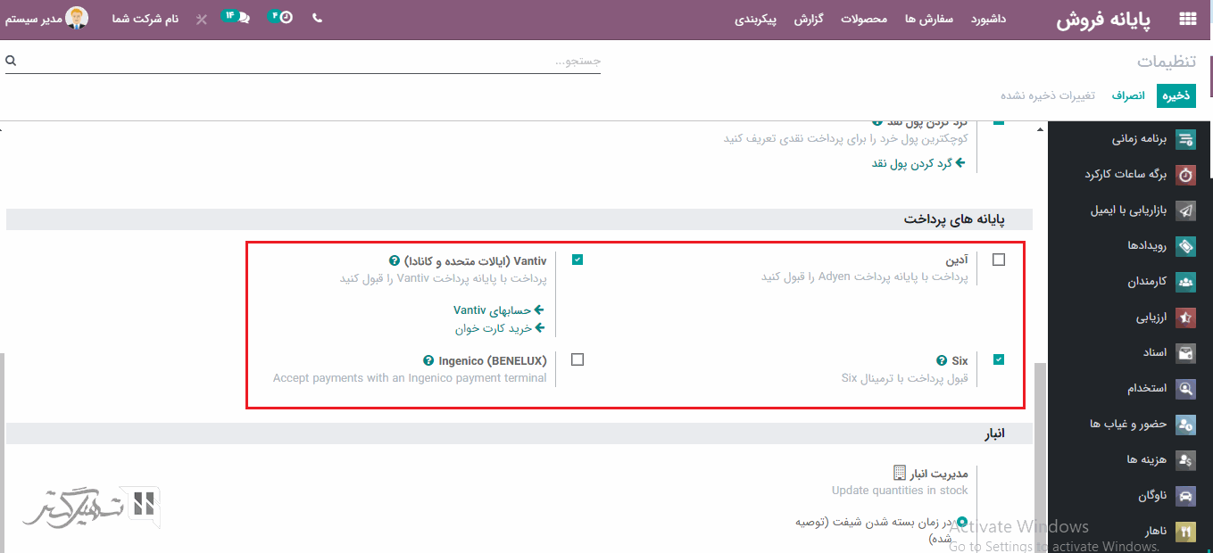Show help for Vantiv question-mark icon
The height and width of the screenshot is (553, 1213).
[x=395, y=261]
